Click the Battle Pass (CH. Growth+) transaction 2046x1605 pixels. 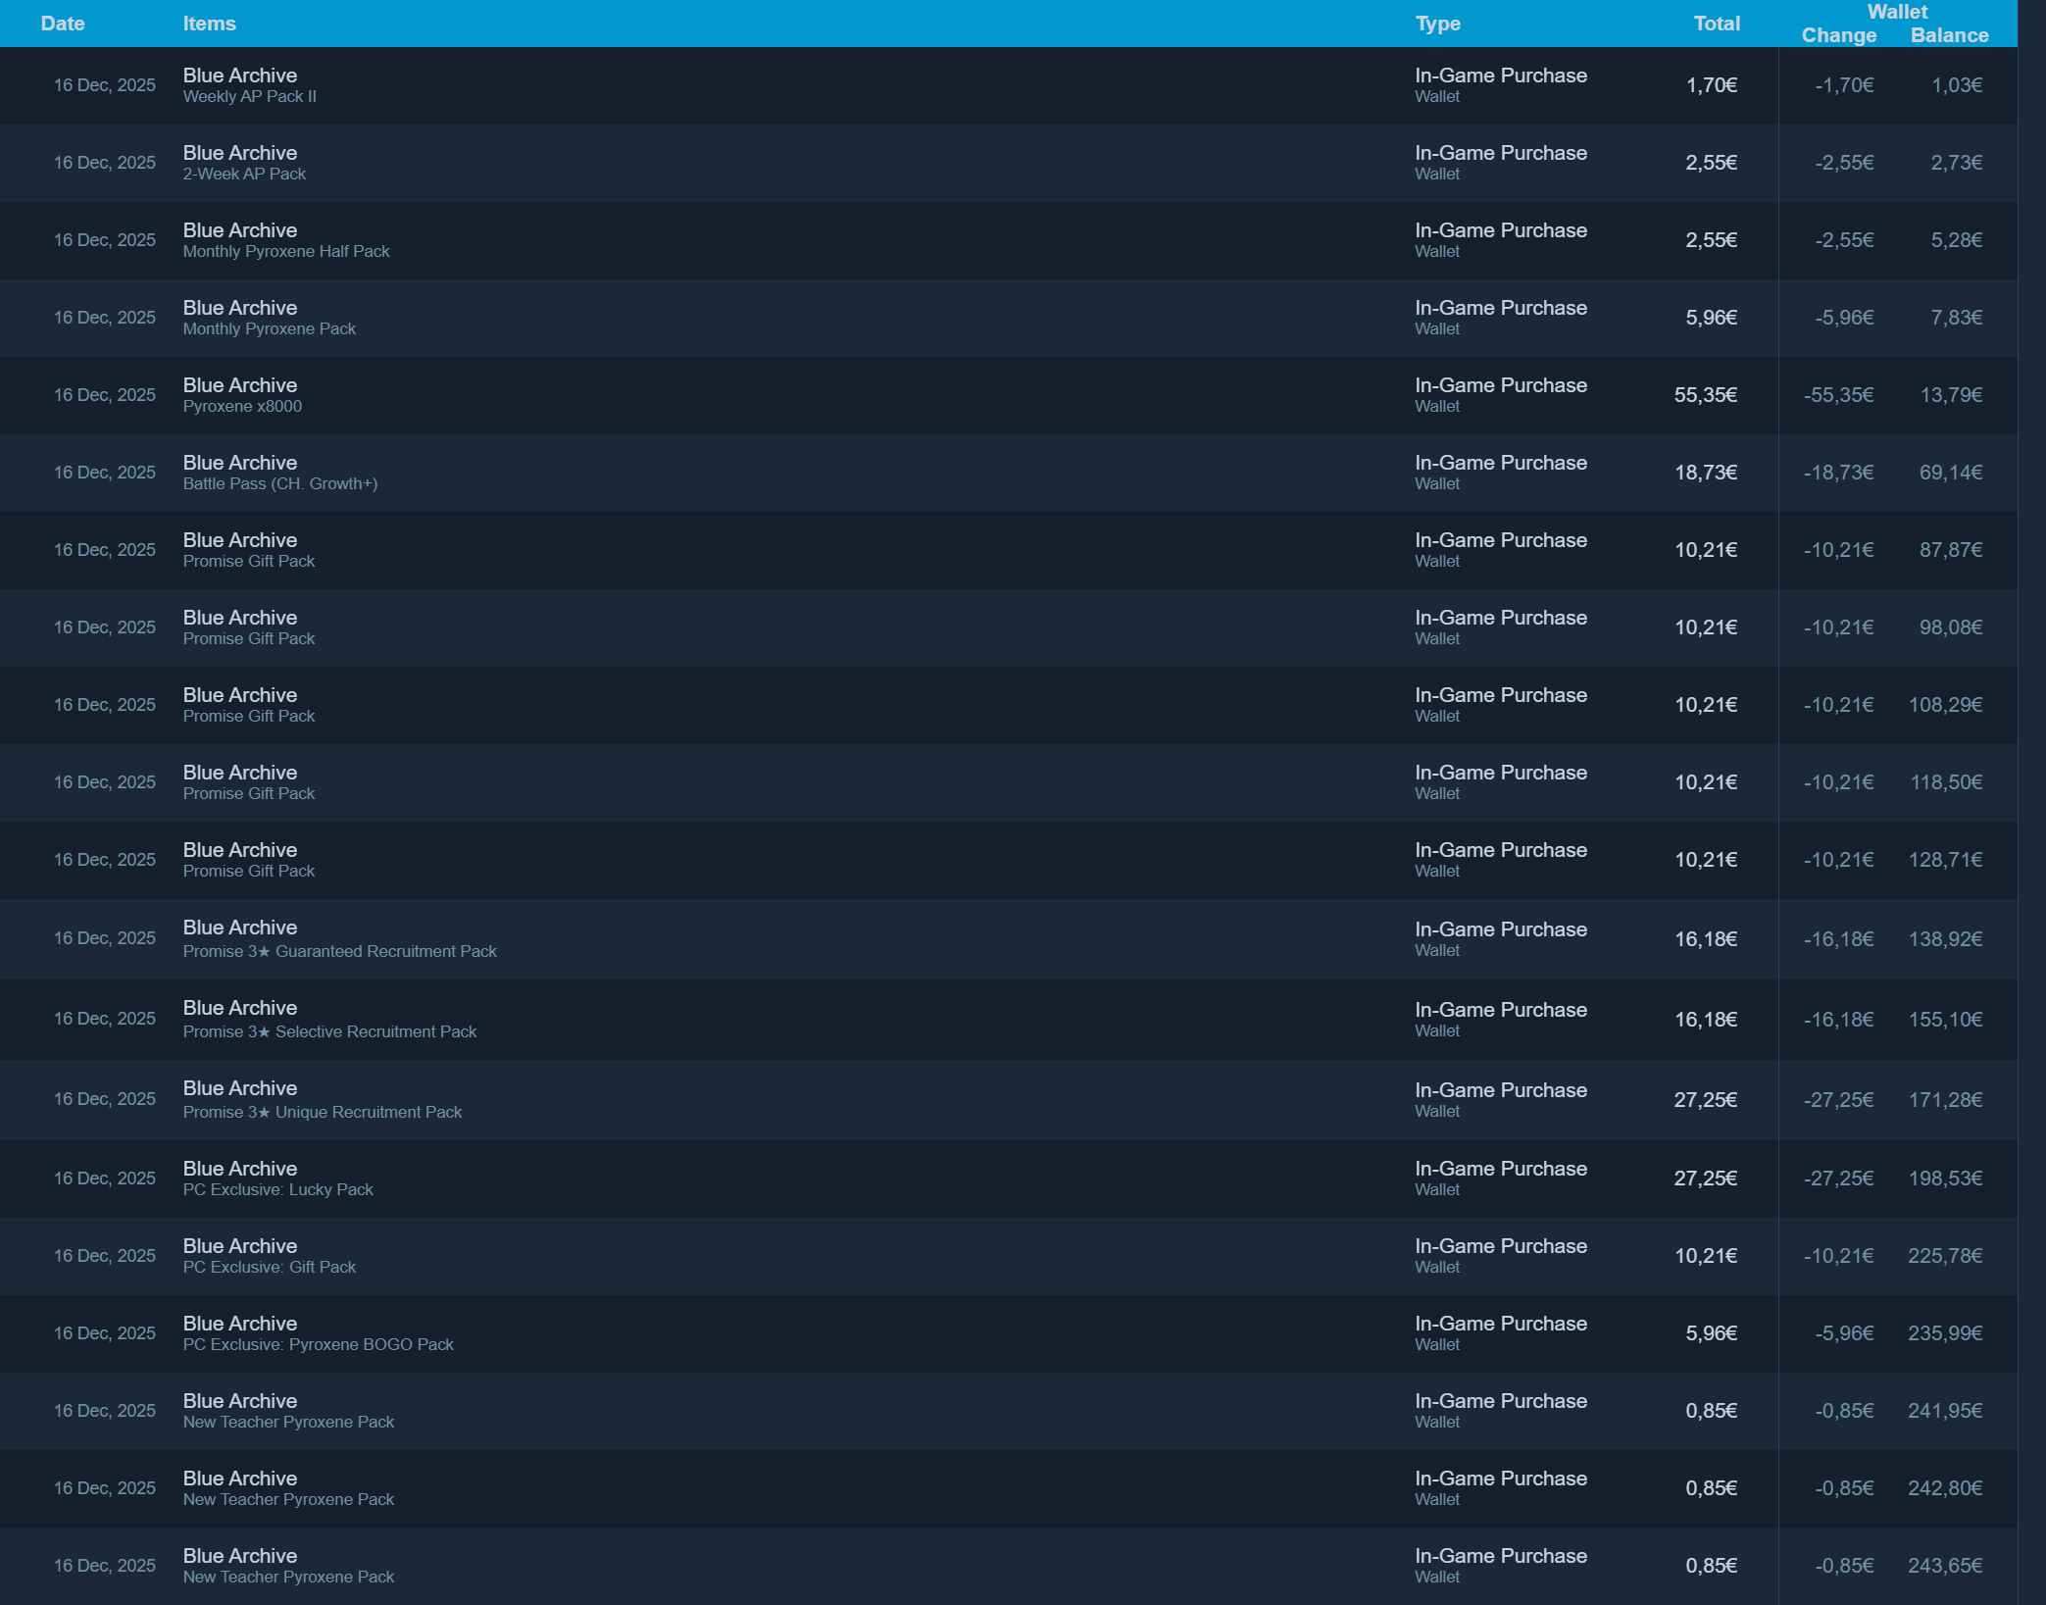[279, 483]
